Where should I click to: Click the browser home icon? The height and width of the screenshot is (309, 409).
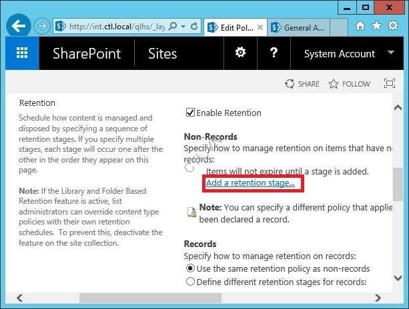click(361, 27)
